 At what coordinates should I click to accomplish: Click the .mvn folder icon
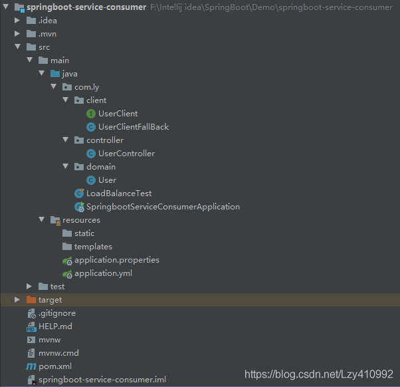[x=31, y=34]
